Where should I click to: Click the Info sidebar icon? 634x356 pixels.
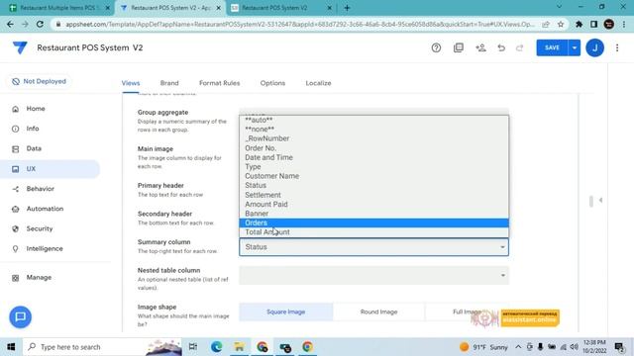point(16,129)
